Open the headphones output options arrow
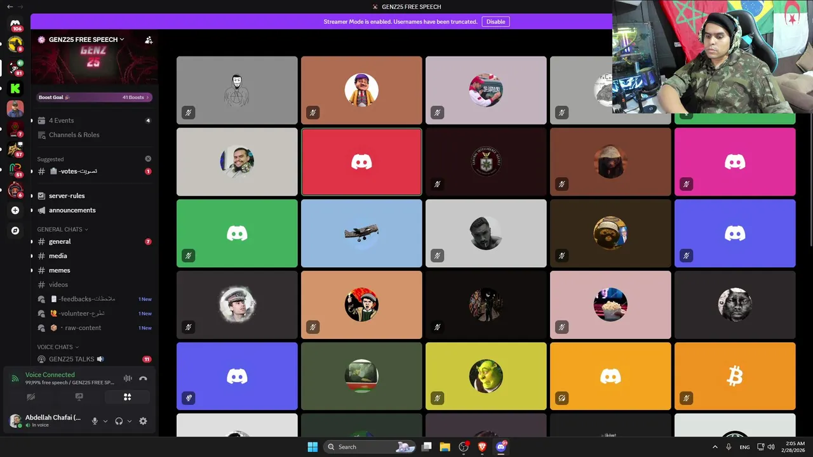 tap(130, 421)
